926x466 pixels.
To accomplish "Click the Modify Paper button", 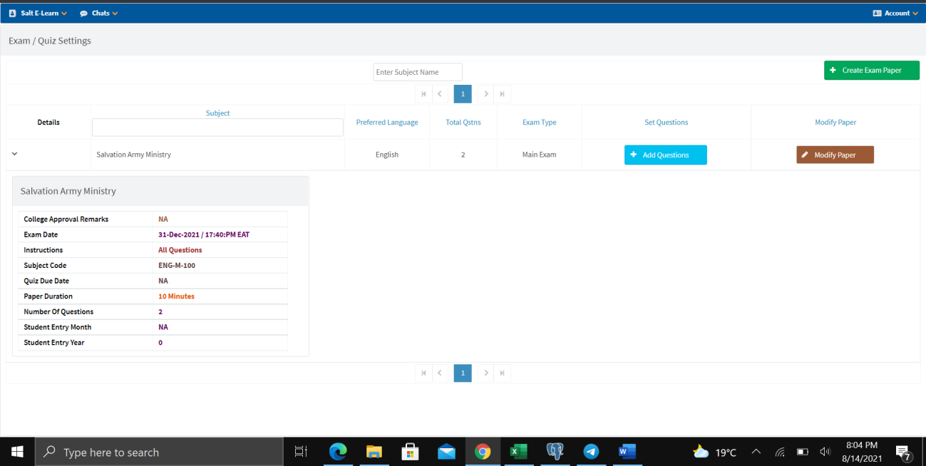I will click(835, 155).
